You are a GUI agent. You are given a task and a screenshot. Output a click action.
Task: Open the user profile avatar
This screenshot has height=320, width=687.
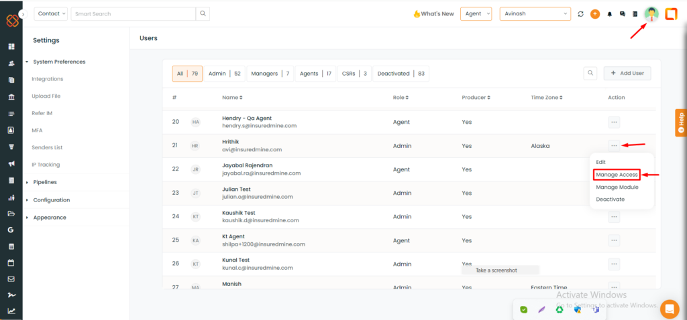(x=651, y=14)
